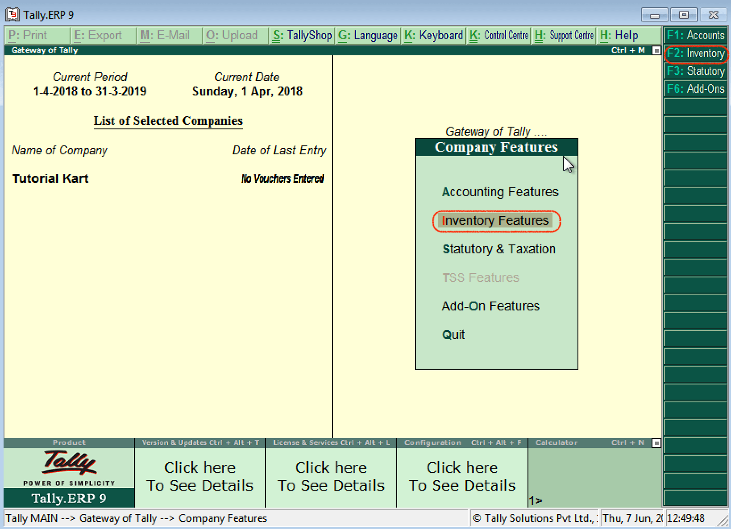Select Accounting Features from the menu
The image size is (731, 529).
(499, 192)
